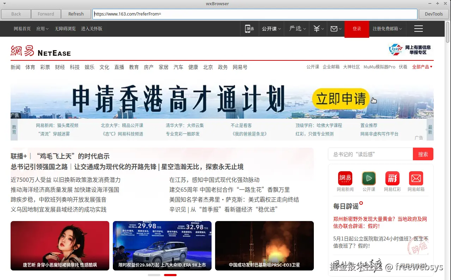This screenshot has width=451, height=280.
Task: Open the 直播 navigation tab
Action: click(119, 67)
